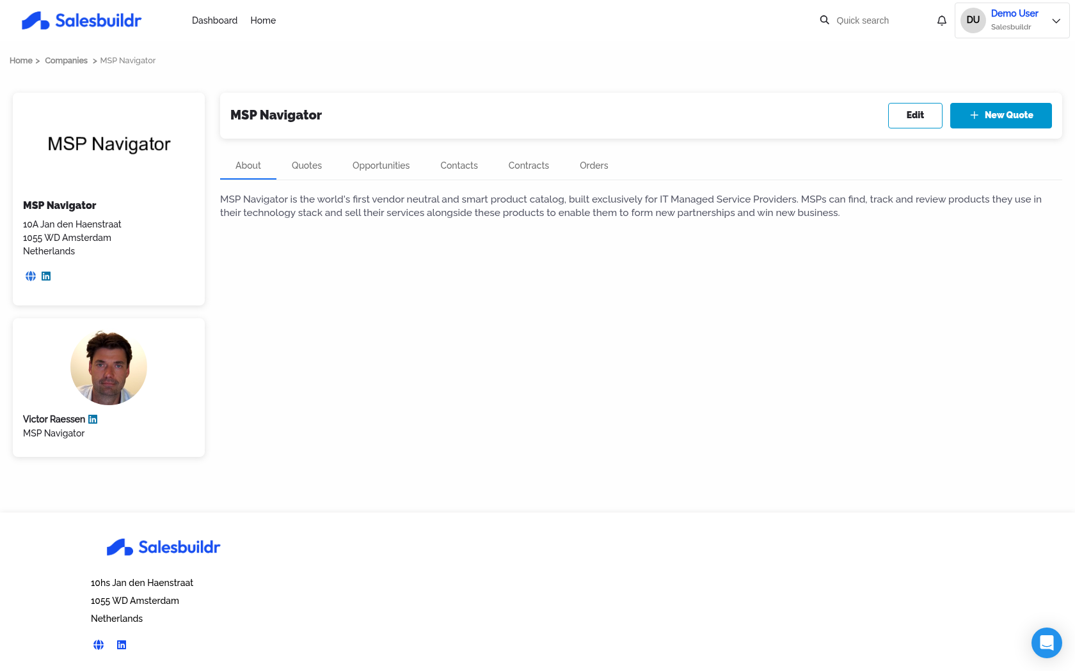Open the chat support bubble
This screenshot has height=671, width=1075.
(x=1047, y=643)
